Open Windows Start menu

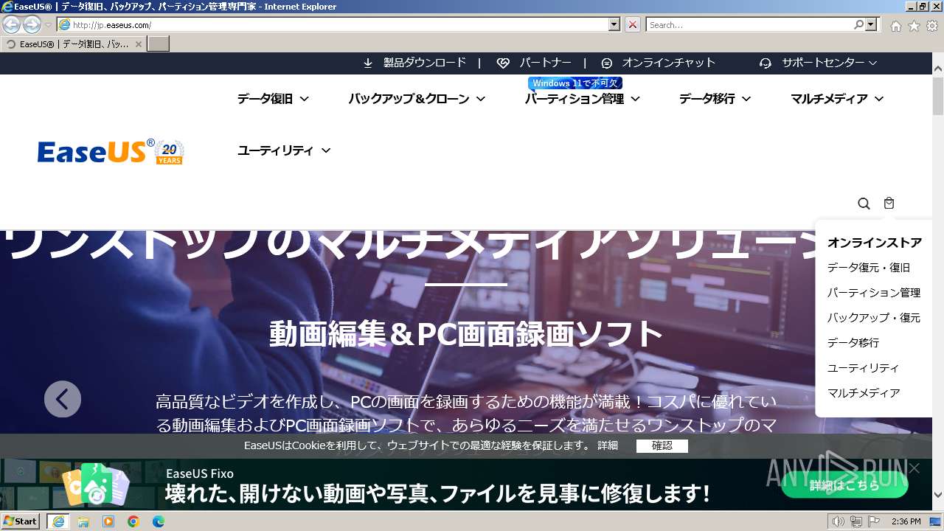tap(21, 521)
